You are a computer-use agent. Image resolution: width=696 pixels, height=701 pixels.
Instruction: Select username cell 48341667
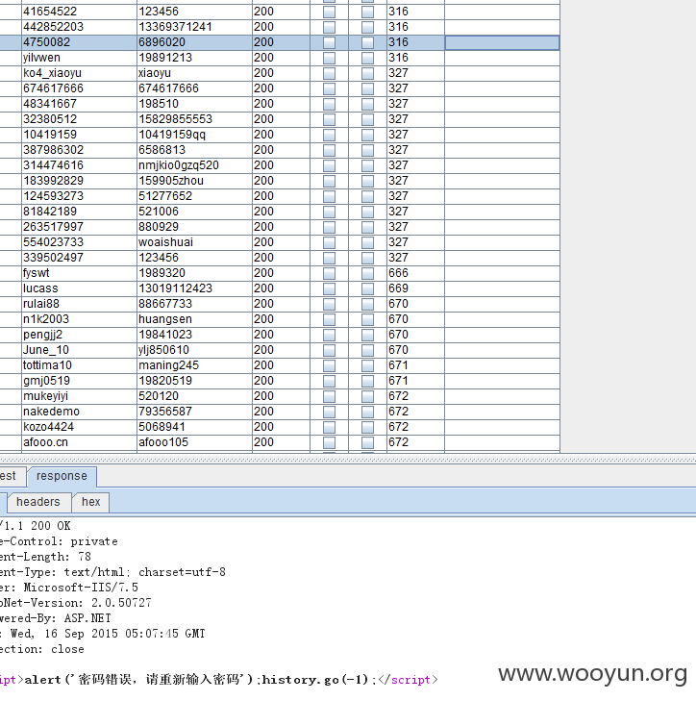coord(79,104)
